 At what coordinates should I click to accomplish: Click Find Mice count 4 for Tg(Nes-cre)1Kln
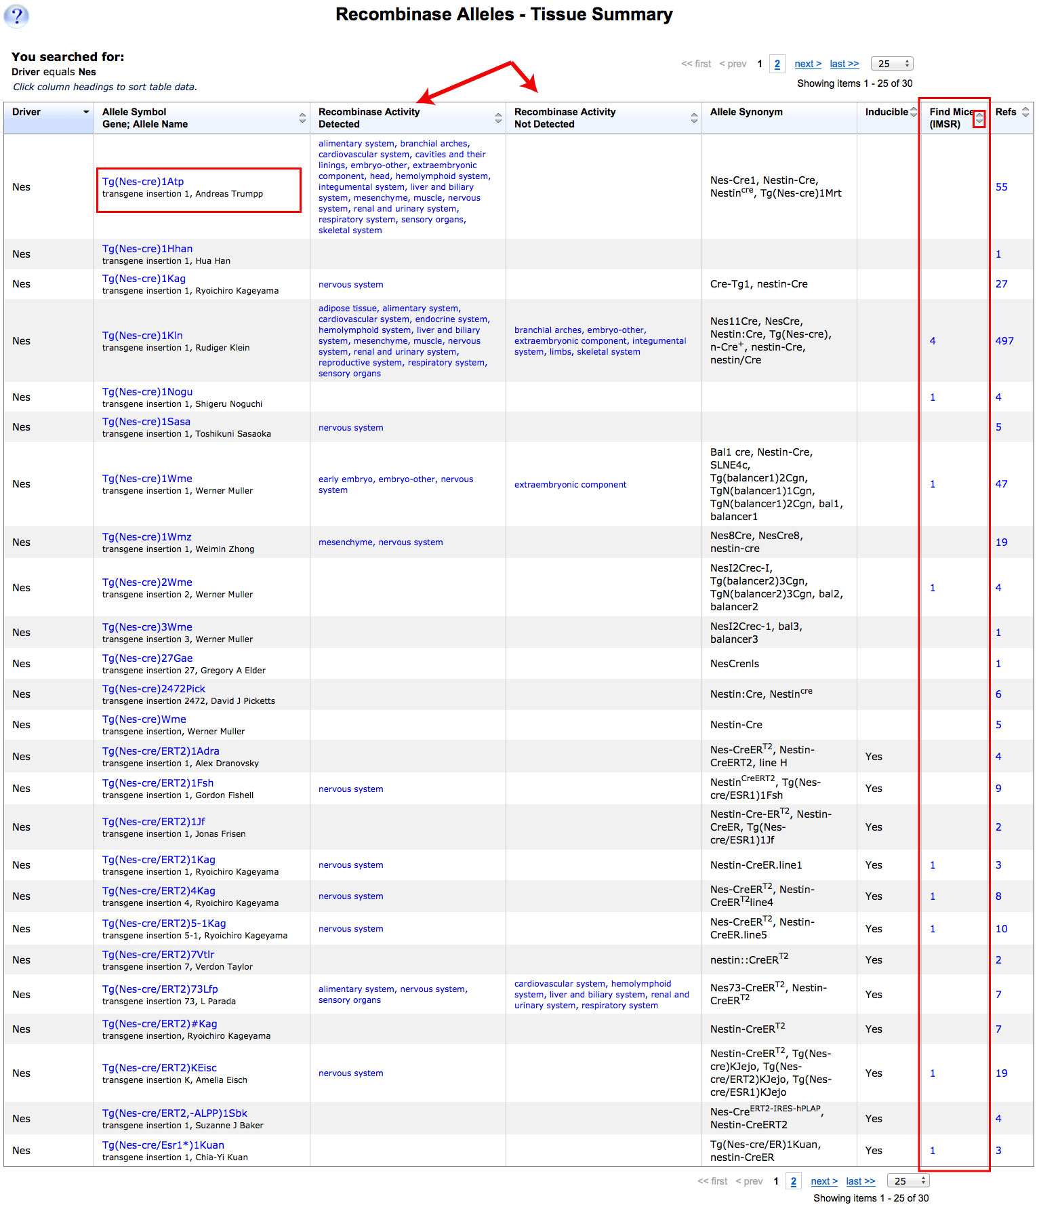tap(933, 340)
